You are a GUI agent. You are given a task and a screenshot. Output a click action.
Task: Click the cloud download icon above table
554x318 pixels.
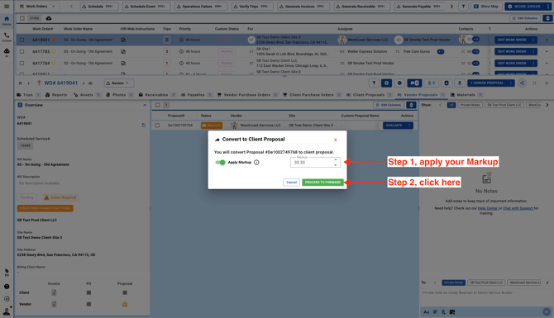click(x=49, y=18)
